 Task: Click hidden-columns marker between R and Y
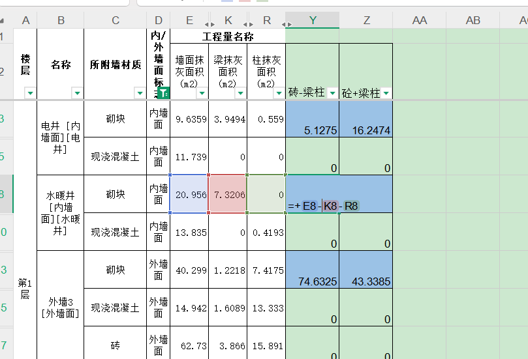click(x=287, y=25)
